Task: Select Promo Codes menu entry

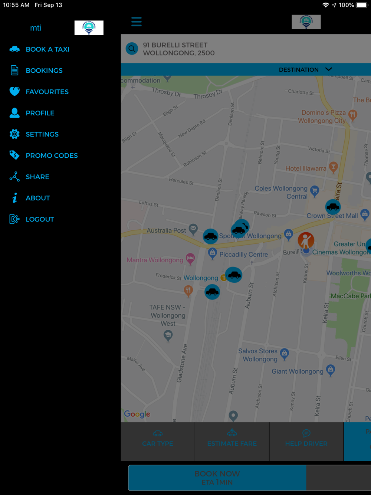Action: tap(52, 155)
